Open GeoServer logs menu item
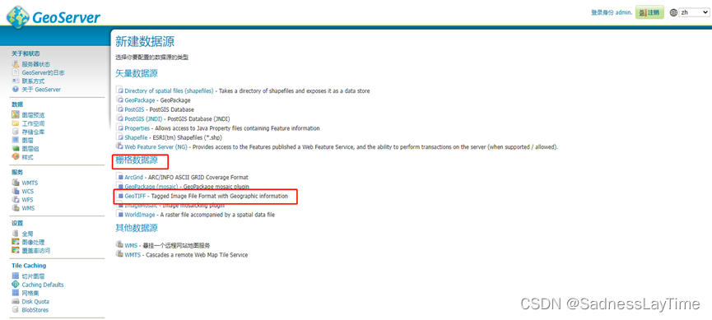 43,72
